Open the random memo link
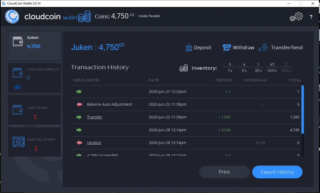320x193 pixels. [94, 143]
